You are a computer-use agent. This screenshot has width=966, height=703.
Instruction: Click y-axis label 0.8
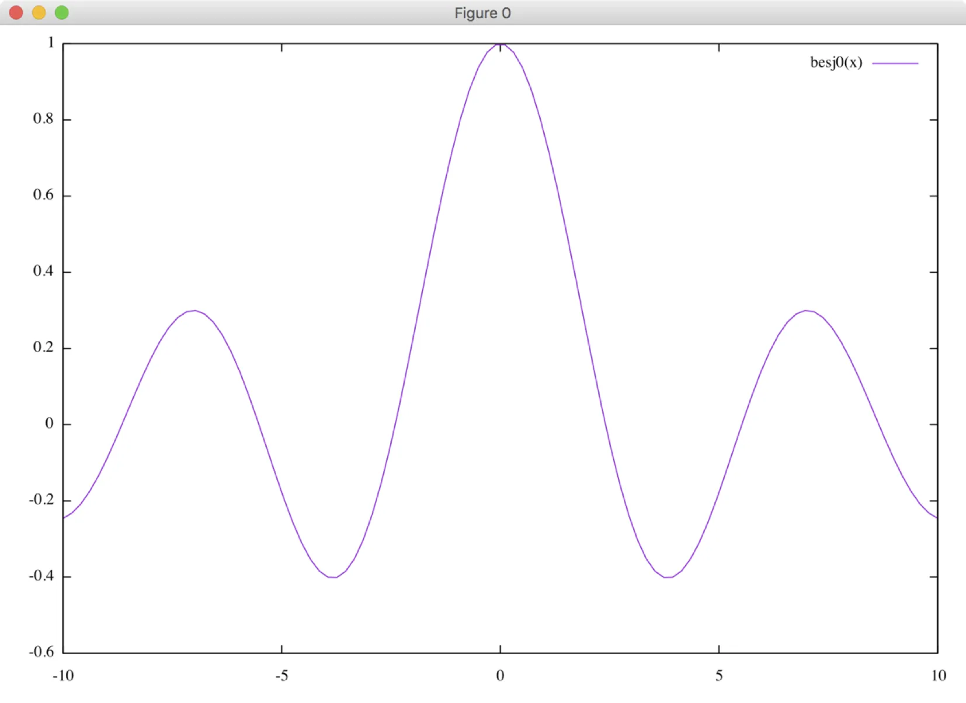43,119
